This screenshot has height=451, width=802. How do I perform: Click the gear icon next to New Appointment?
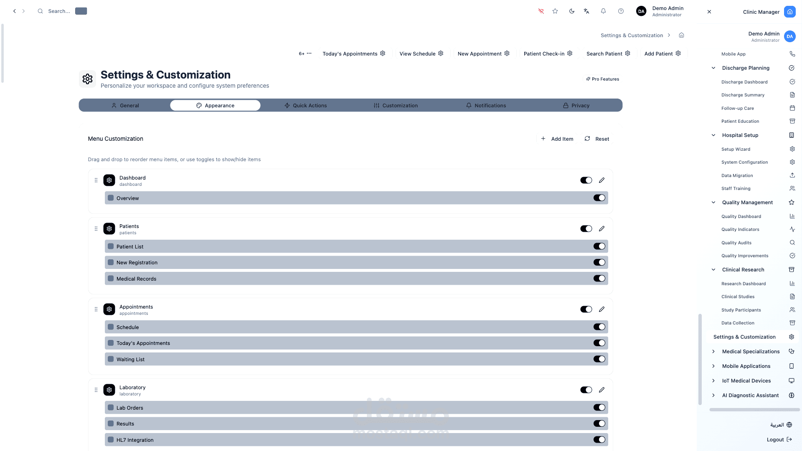pyautogui.click(x=507, y=53)
